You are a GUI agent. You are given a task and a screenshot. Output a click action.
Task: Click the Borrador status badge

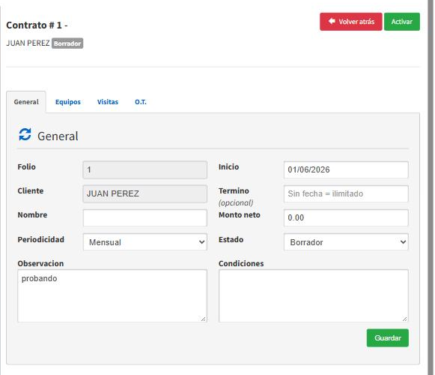(x=67, y=43)
